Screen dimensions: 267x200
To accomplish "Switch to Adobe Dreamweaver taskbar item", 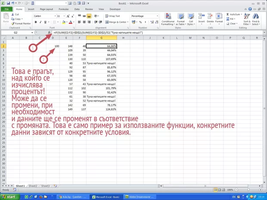I will (139, 197).
